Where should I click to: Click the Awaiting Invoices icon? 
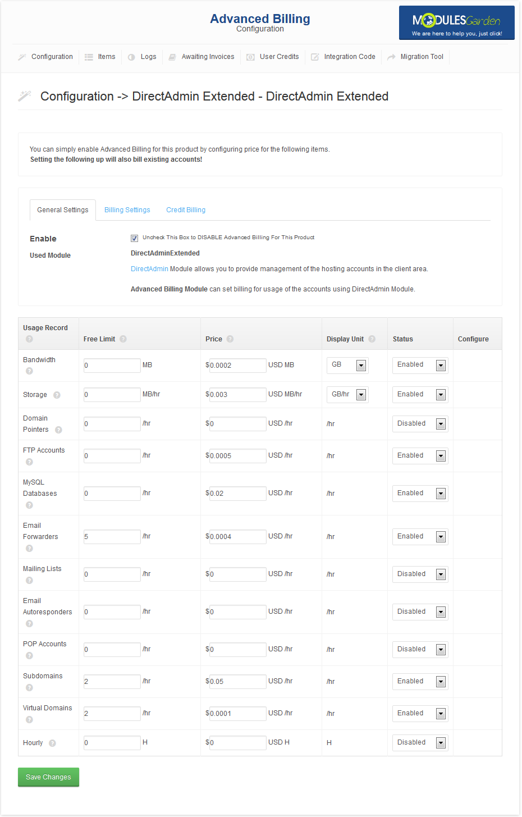point(172,57)
